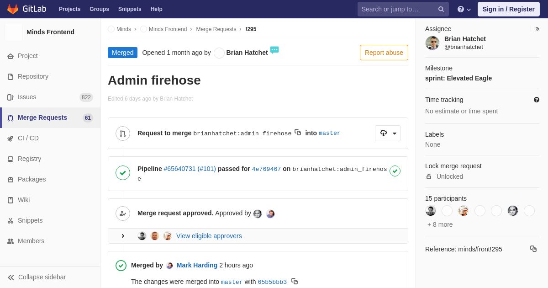Click Sign in / Register button

(508, 9)
